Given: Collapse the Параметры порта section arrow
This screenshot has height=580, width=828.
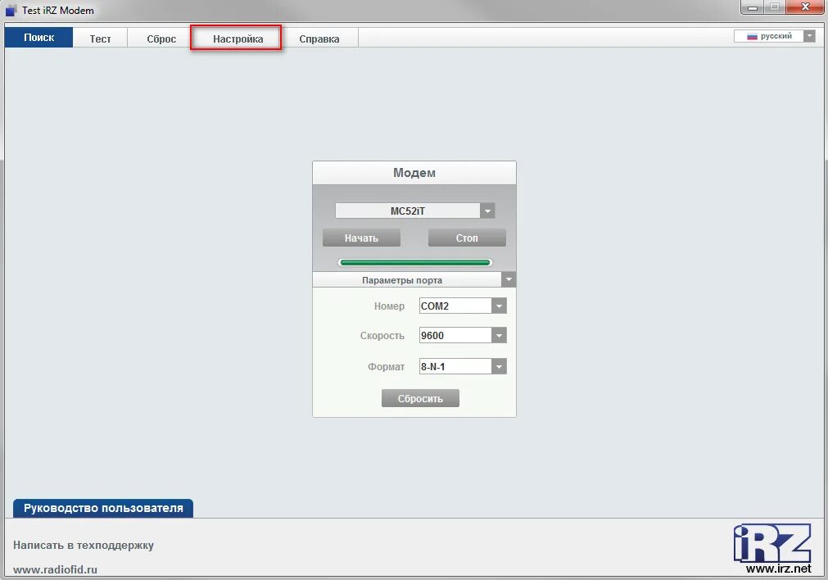Looking at the screenshot, I should coord(509,279).
